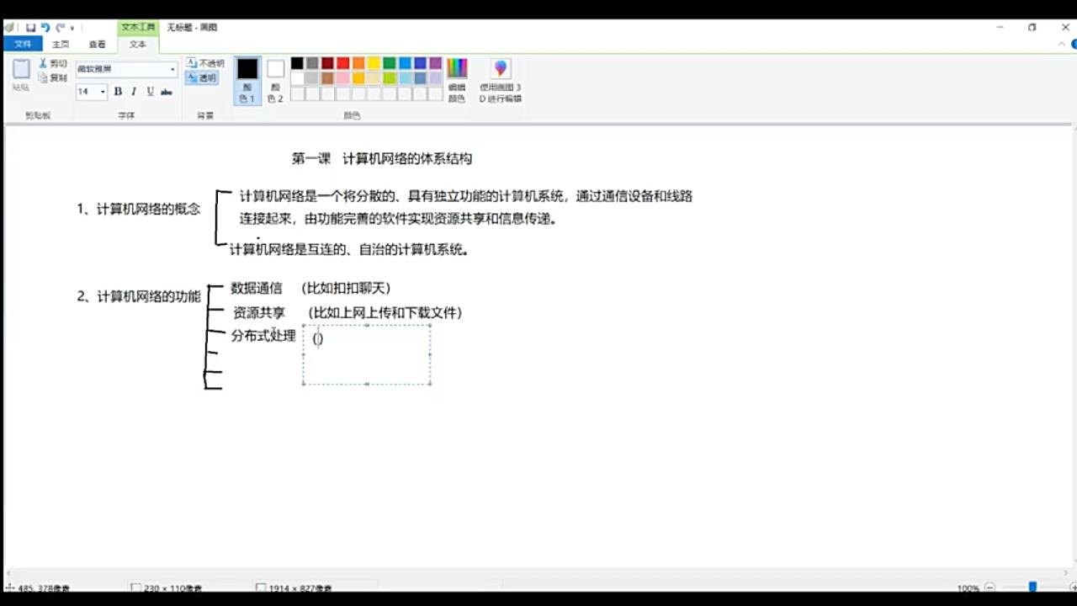Screen dimensions: 1077x606
Task: Click the canvas text 资源共享
Action: 259,313
